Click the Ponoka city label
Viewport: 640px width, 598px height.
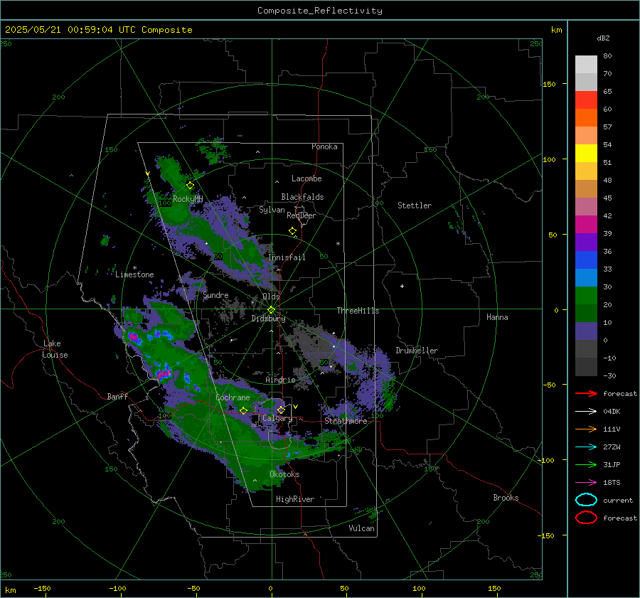(x=324, y=146)
